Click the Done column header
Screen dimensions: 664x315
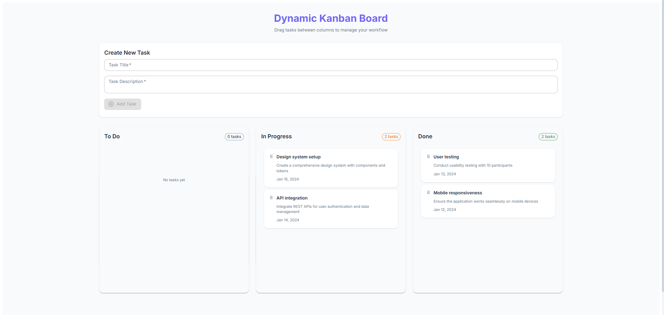point(425,136)
